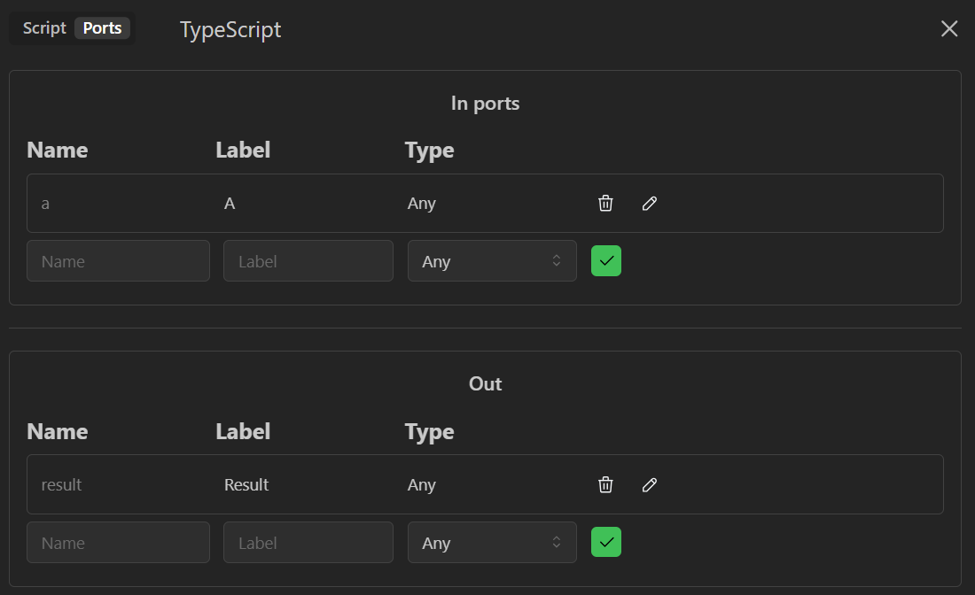
Task: Focus the In ports Name field
Action: point(118,261)
